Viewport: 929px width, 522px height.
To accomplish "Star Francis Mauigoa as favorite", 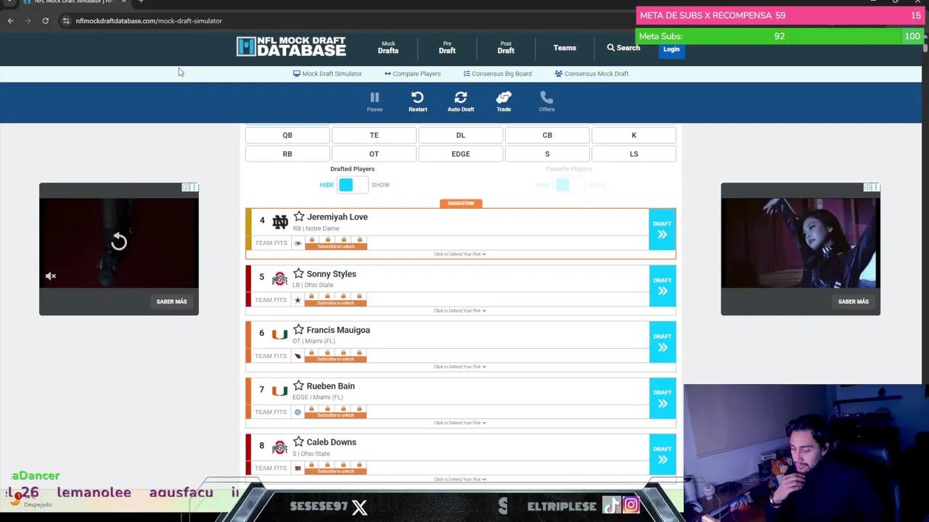I will 298,330.
